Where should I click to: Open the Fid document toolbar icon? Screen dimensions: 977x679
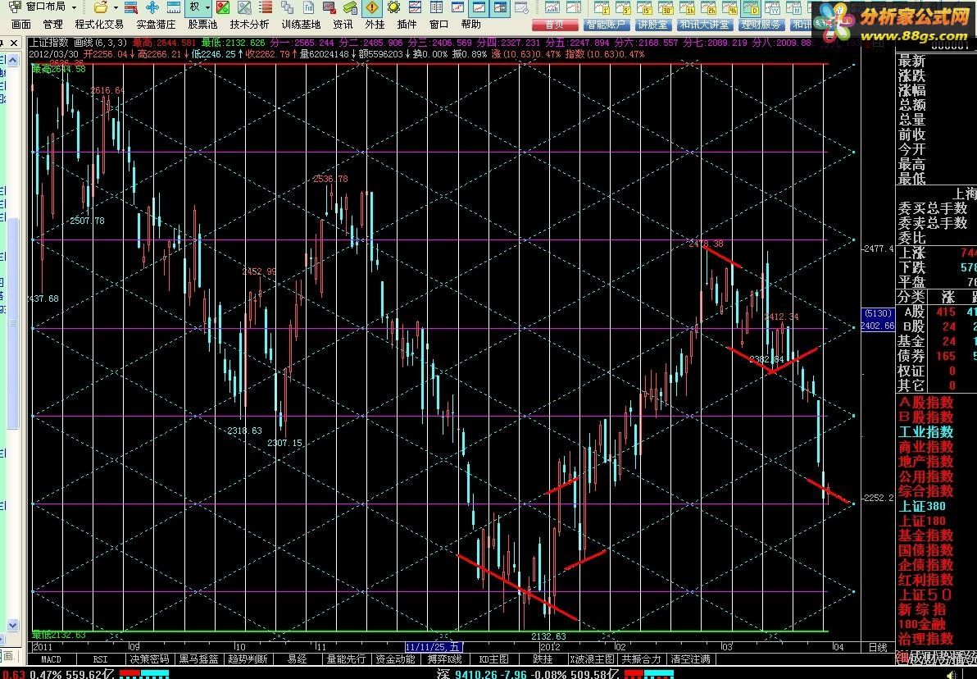pos(308,7)
